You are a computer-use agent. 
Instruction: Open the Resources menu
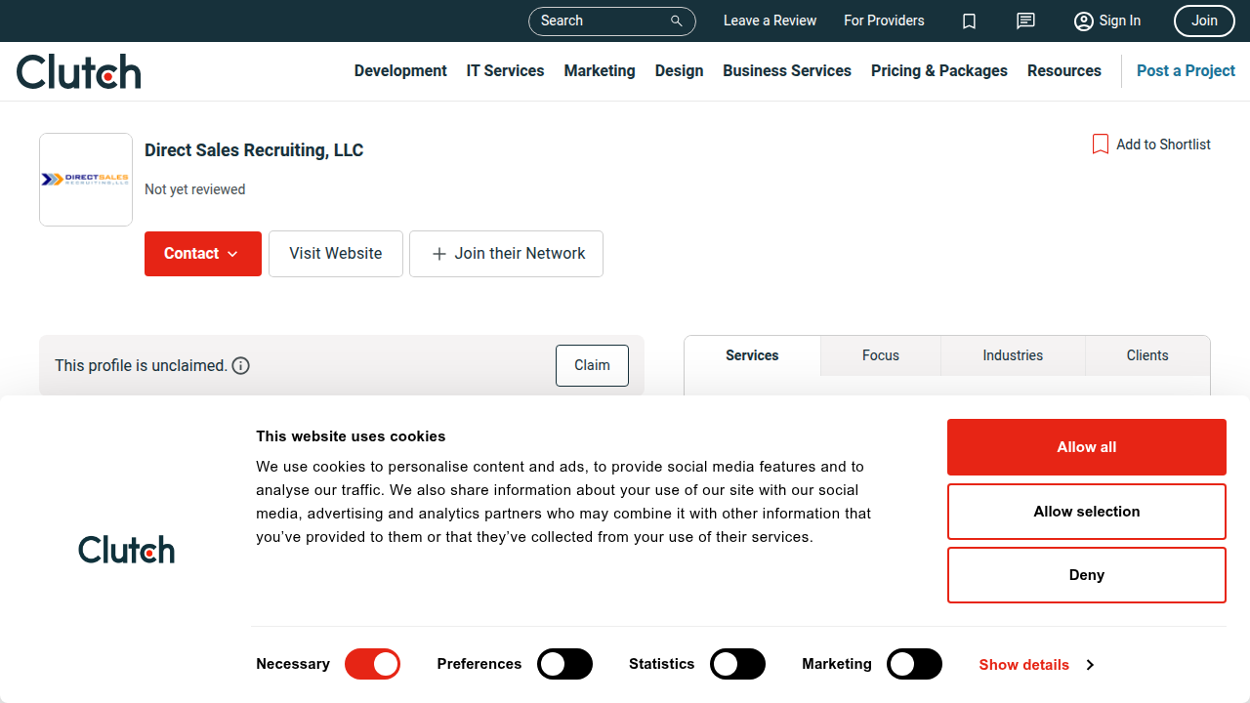pos(1064,71)
